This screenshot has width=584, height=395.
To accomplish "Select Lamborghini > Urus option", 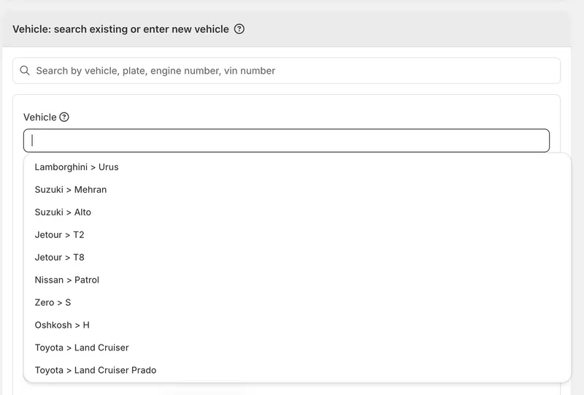I will pyautogui.click(x=297, y=167).
